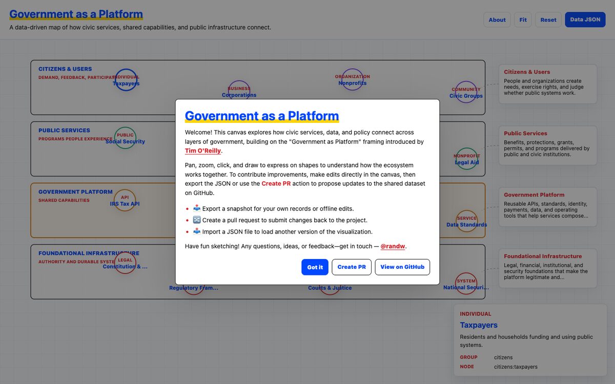The width and height of the screenshot is (615, 384).
Task: Click the Fit button
Action: pyautogui.click(x=523, y=19)
